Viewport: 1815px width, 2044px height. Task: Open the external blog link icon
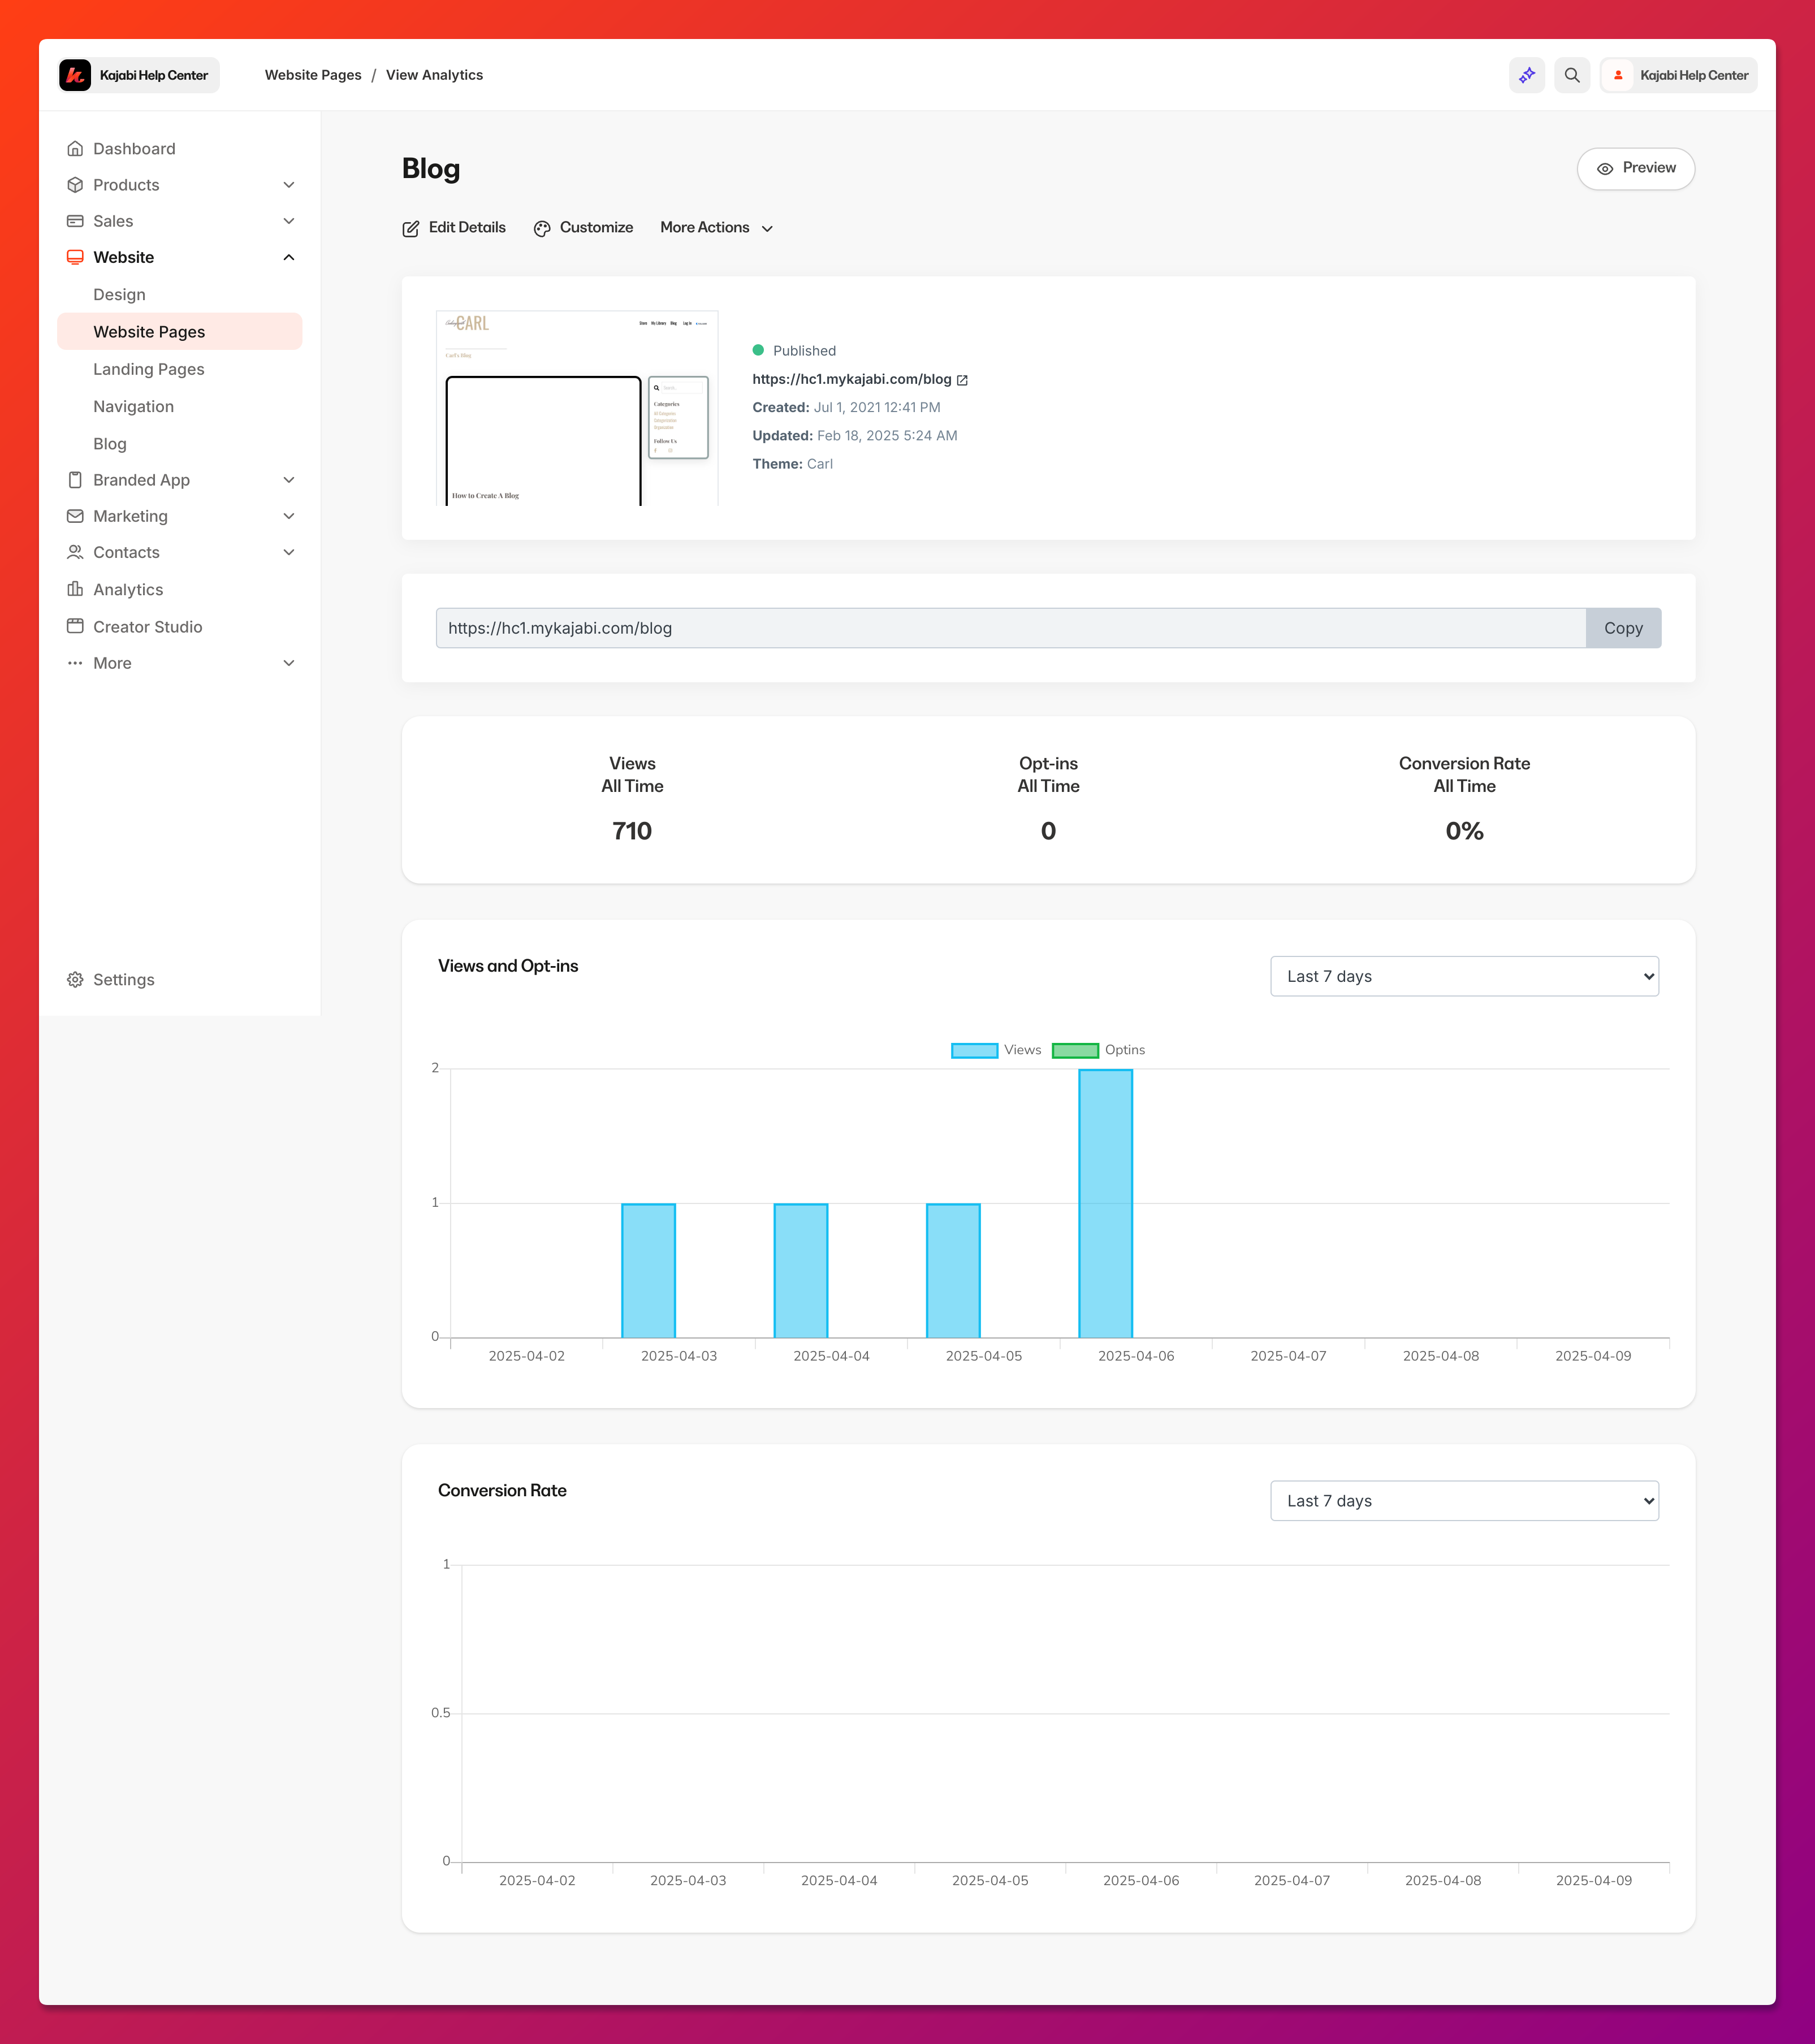962,380
